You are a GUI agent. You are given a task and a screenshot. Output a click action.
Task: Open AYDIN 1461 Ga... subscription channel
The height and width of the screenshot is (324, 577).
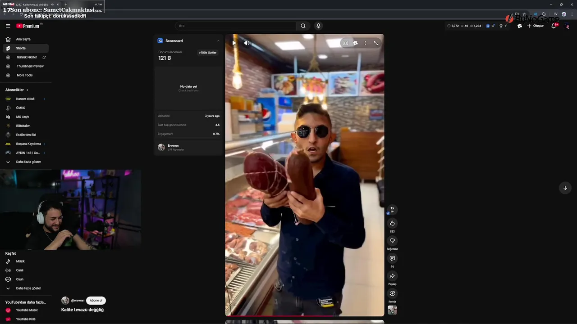[26, 153]
